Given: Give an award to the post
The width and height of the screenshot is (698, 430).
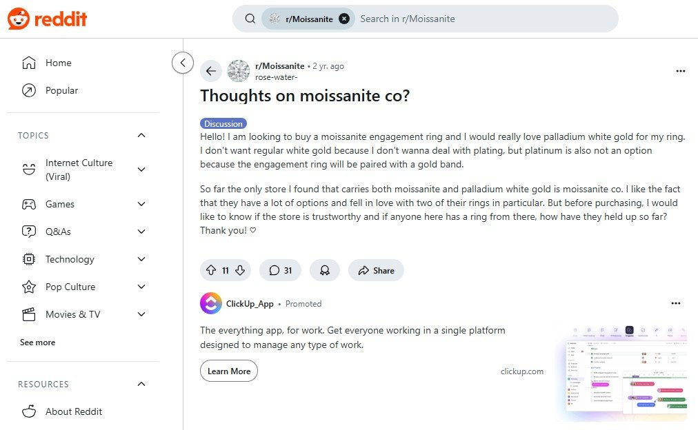Looking at the screenshot, I should [x=325, y=270].
